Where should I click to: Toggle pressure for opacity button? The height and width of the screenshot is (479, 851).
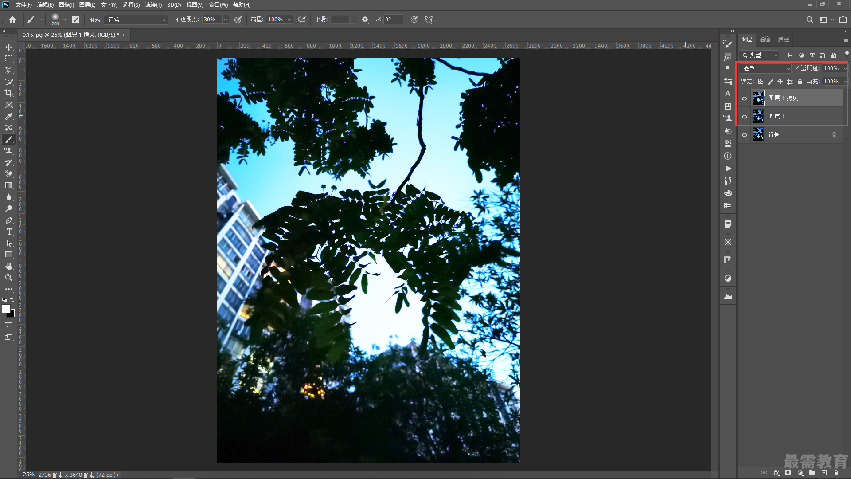click(238, 20)
